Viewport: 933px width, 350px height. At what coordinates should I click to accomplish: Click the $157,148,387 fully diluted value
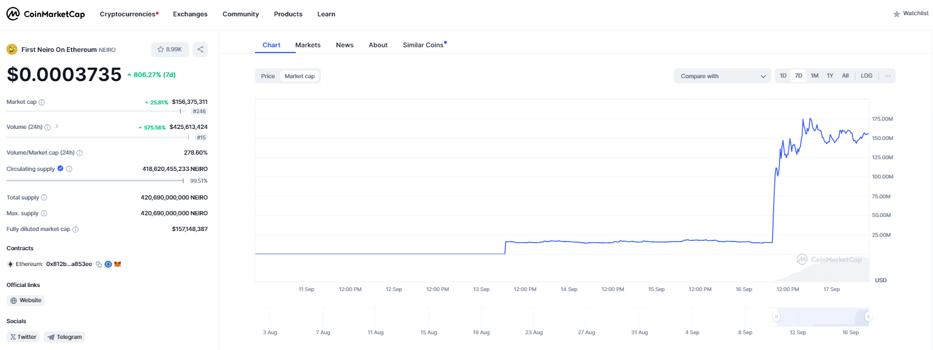(190, 229)
